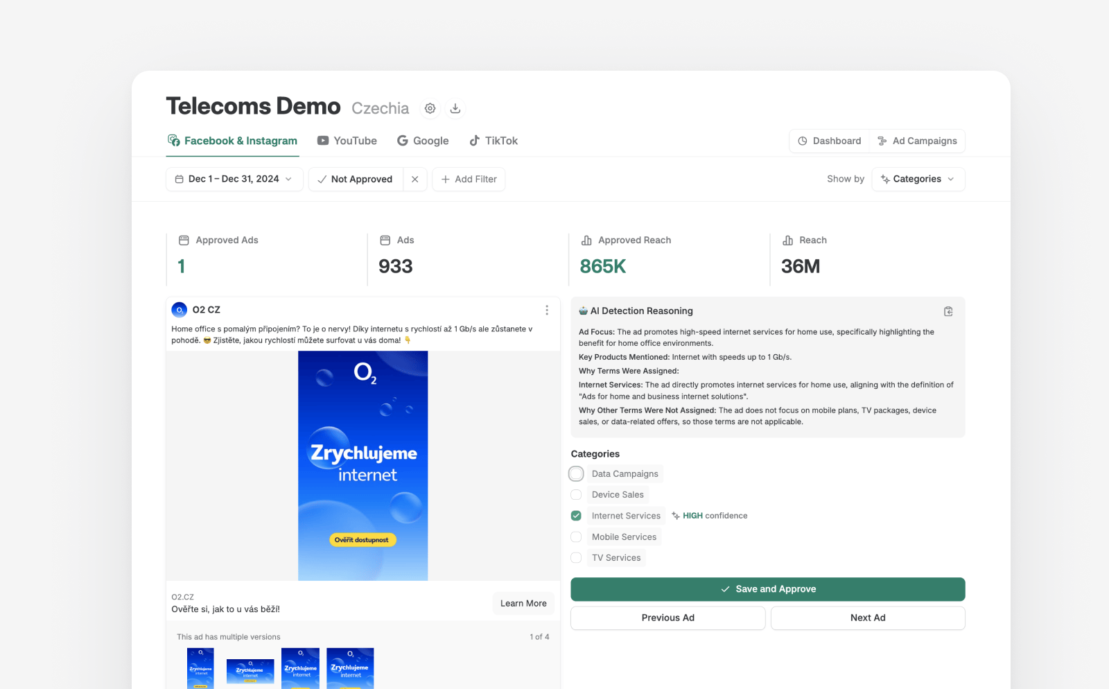Open the TikTok tab
Image resolution: width=1109 pixels, height=689 pixels.
pos(494,141)
